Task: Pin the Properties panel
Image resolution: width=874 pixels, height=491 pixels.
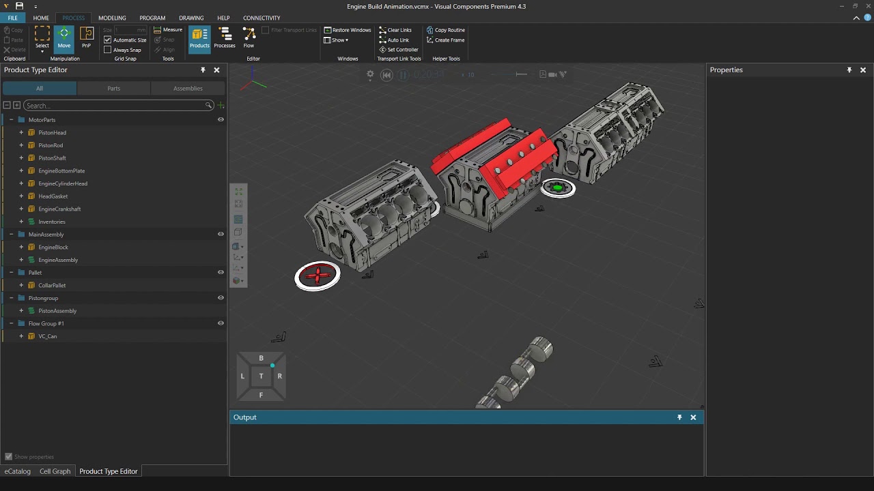Action: tap(849, 70)
